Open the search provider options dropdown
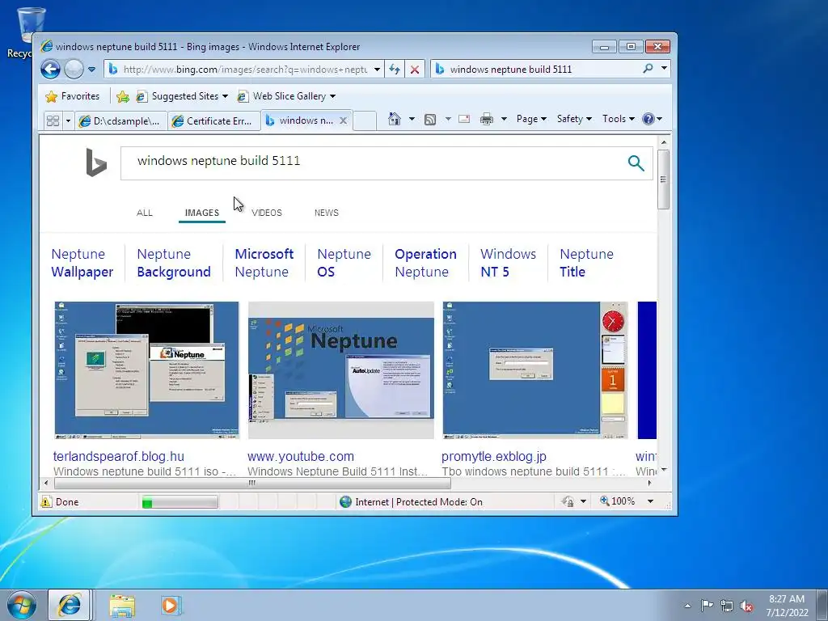This screenshot has height=621, width=828. [x=665, y=68]
